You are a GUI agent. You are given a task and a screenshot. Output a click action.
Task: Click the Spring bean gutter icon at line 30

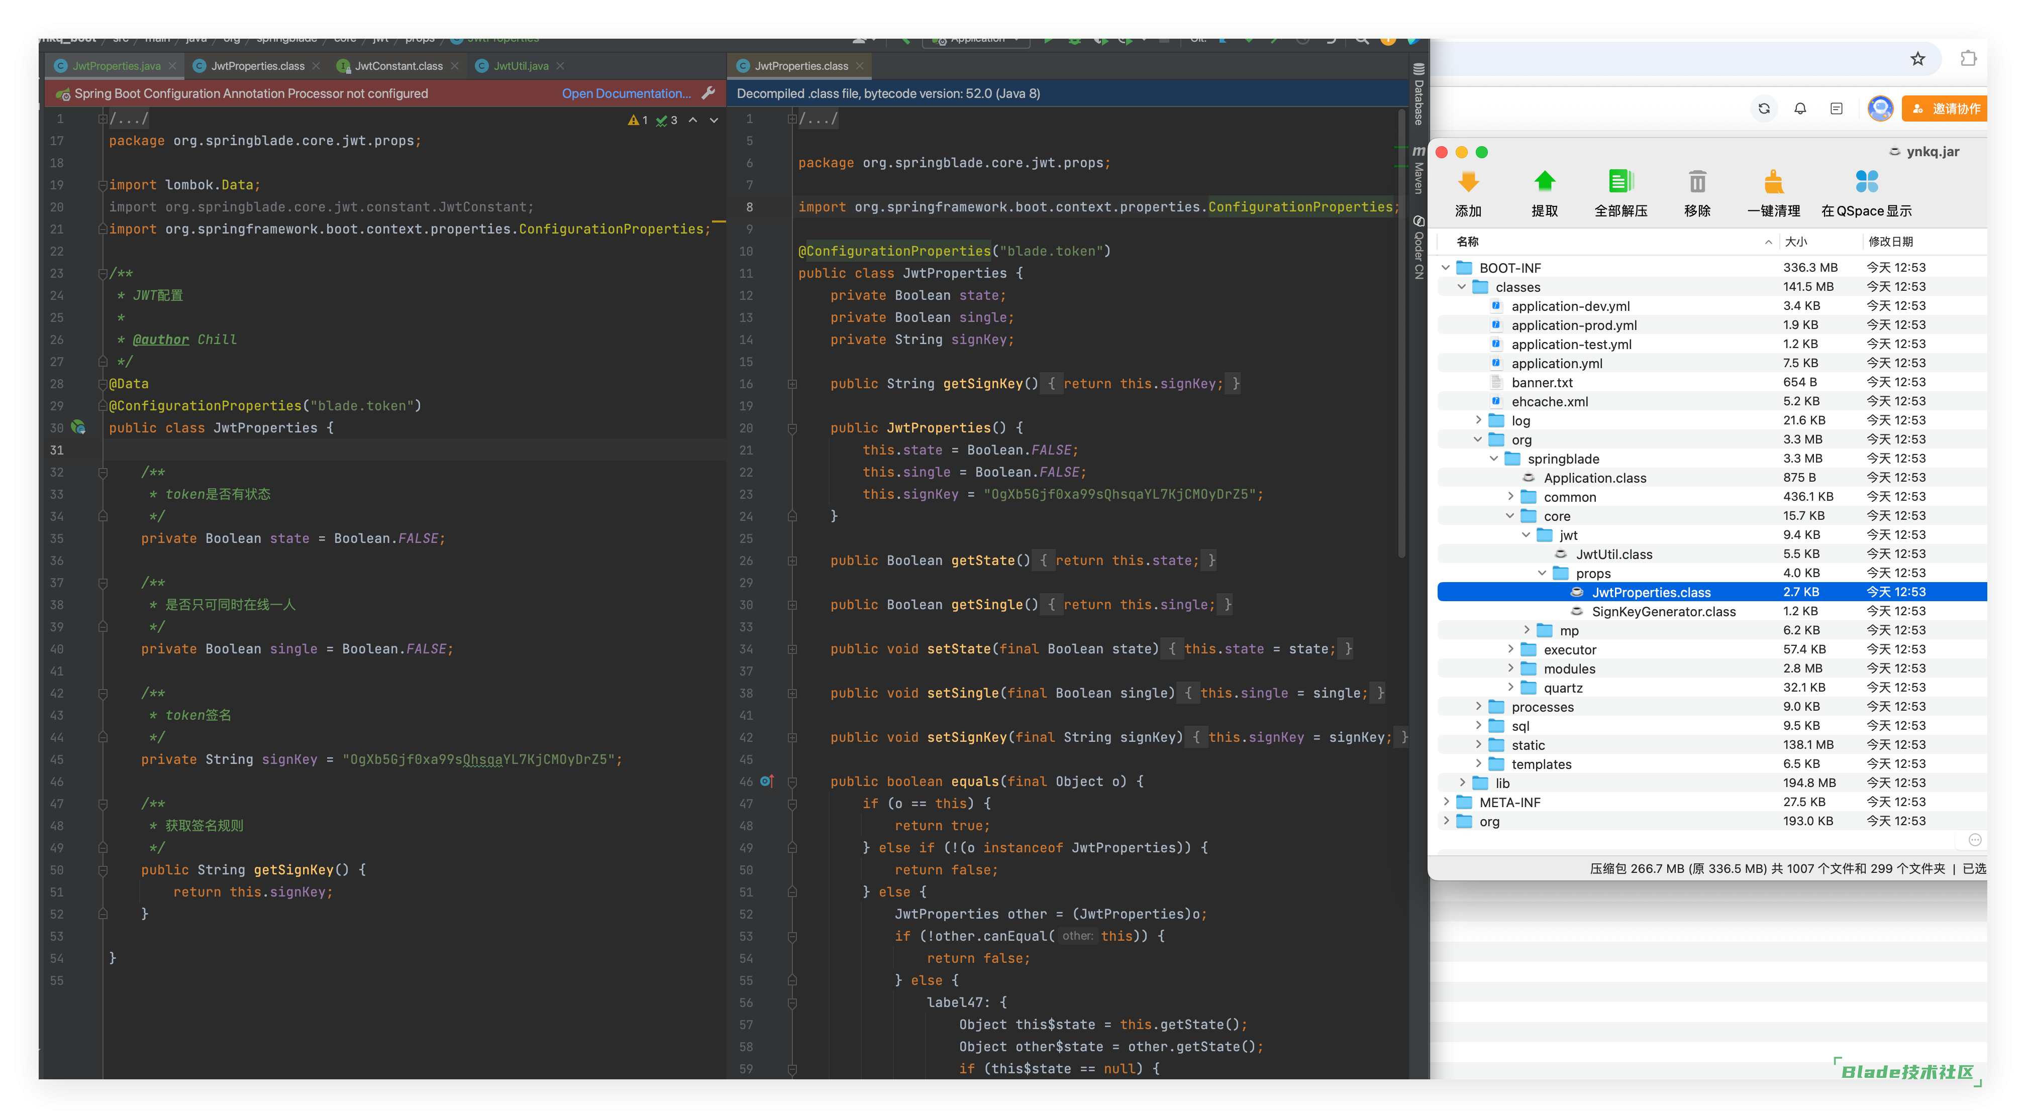click(78, 427)
